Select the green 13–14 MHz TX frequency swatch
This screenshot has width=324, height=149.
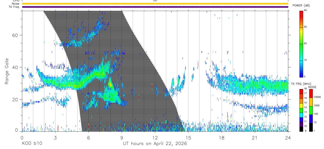[302, 110]
